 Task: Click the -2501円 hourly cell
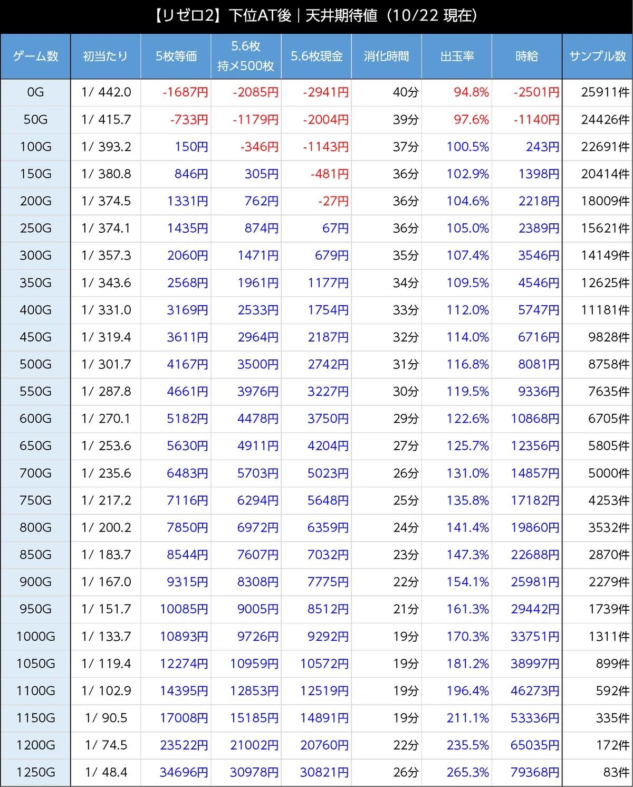(527, 92)
